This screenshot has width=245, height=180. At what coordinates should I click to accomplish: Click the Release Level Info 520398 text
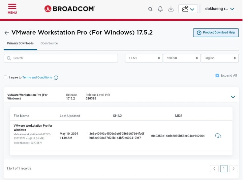tap(98, 97)
